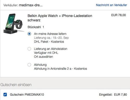The image size is (130, 100).
Task: Click the Belkin charging dock product thumbnail
Action: [x=14, y=23]
